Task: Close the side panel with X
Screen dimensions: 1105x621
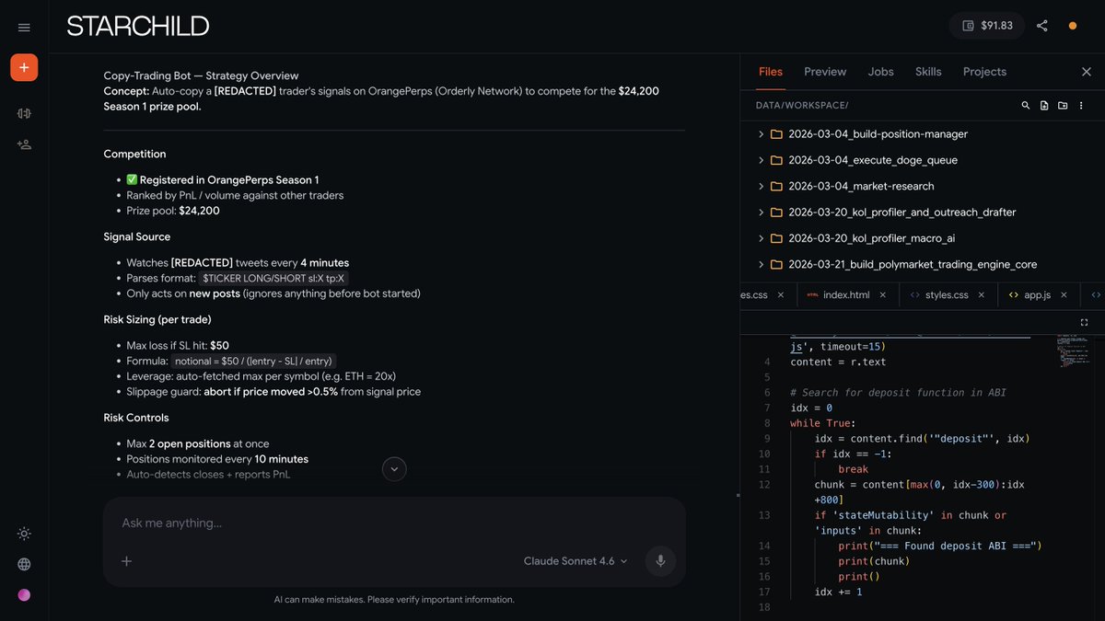Action: coord(1086,72)
